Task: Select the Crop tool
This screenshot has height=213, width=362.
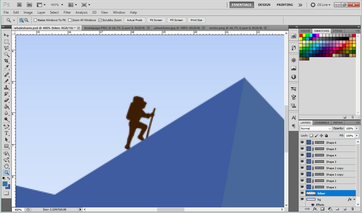Action: click(x=6, y=61)
